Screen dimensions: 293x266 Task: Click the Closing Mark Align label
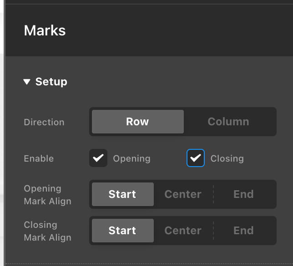47,231
